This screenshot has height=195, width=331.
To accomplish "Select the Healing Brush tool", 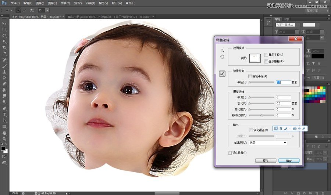I will [4, 60].
